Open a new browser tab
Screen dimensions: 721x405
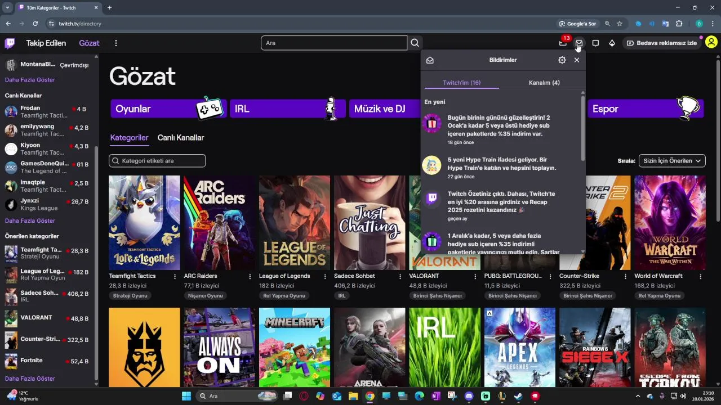(x=109, y=7)
